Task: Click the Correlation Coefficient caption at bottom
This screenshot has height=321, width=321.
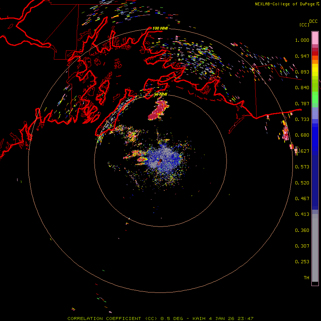Action: (x=160, y=319)
